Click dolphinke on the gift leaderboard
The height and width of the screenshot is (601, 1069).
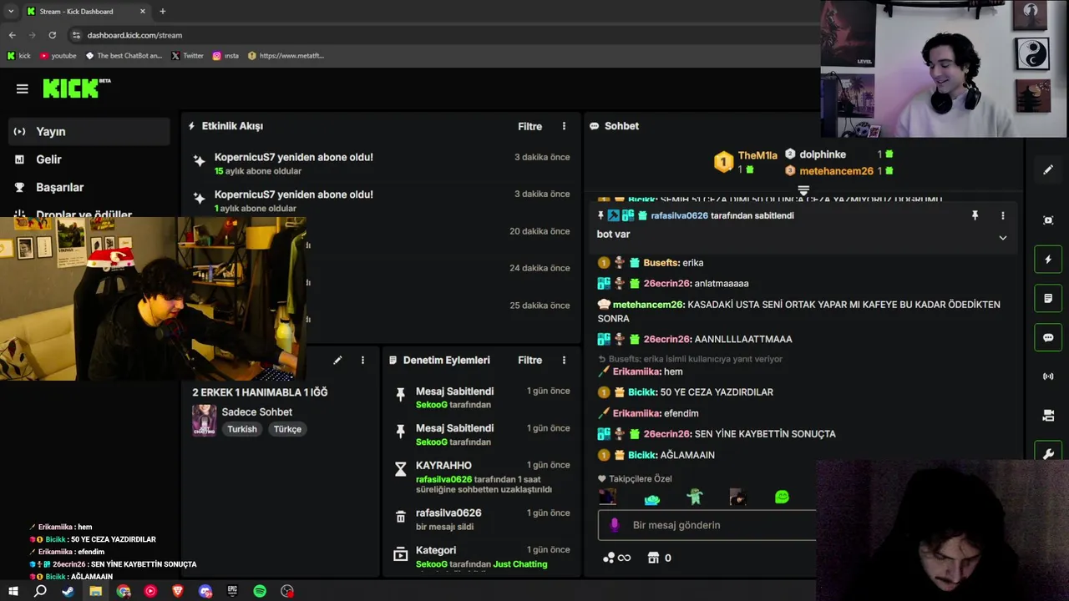[823, 154]
